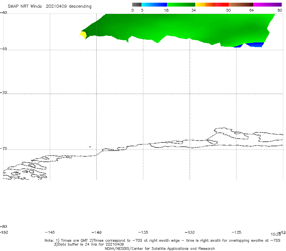Click the cyan-blue colorbar segment
Viewport: 286px width, 251px height.
pos(154,5)
